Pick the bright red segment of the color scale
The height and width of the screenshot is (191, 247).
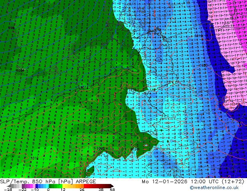(85, 186)
